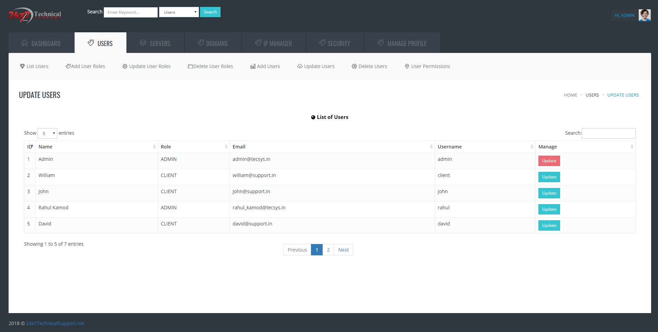Click the admin profile avatar photo
Screen dimensions: 658x332
(x=645, y=15)
